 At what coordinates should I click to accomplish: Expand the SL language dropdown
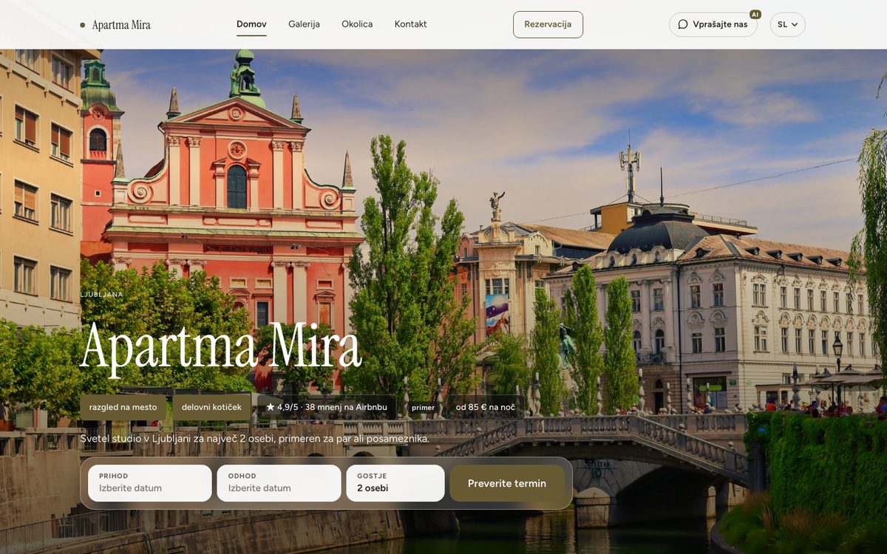click(787, 24)
